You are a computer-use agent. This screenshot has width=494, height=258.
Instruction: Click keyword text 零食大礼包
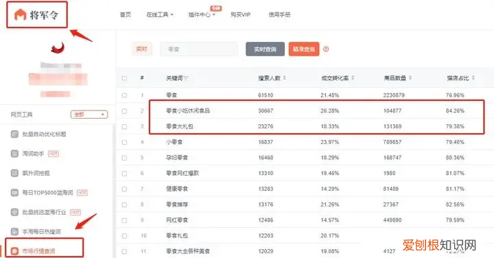tap(180, 127)
